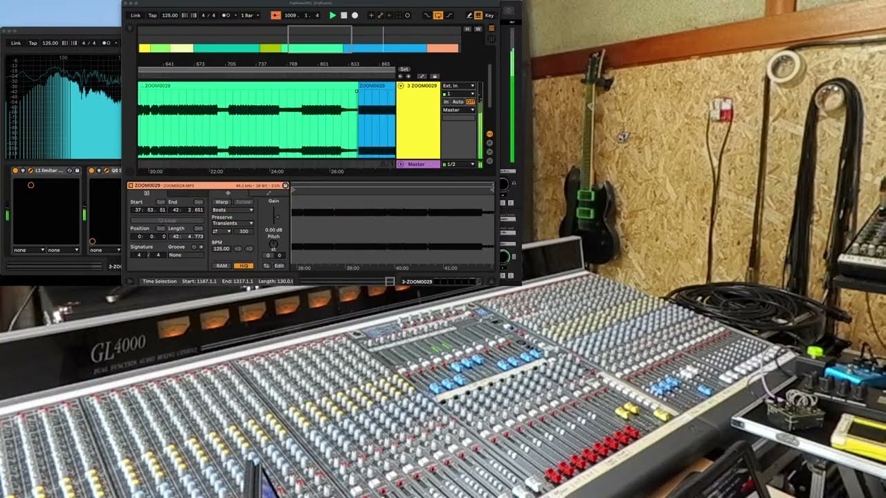Click the purple Master track header
The width and height of the screenshot is (886, 498).
coord(418,164)
